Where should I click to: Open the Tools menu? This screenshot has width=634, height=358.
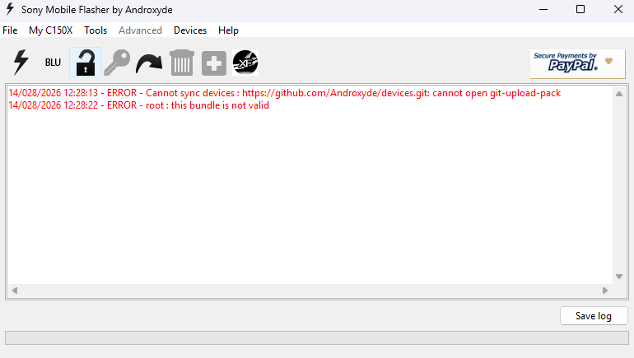96,30
